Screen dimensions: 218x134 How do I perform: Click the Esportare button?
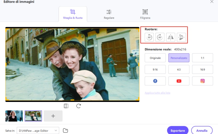coord(178,130)
